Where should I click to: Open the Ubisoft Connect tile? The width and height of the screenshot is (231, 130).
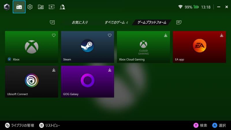tap(31, 81)
